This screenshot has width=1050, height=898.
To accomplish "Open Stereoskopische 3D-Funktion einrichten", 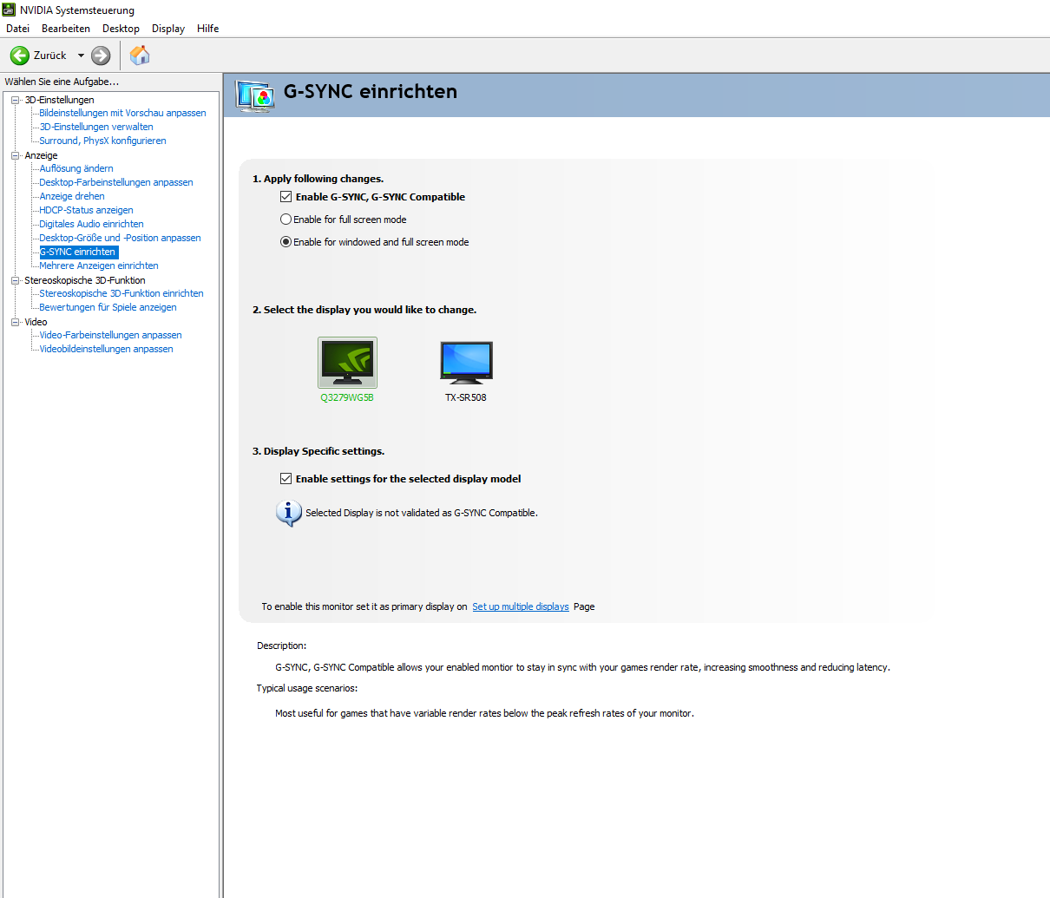I will coord(121,293).
